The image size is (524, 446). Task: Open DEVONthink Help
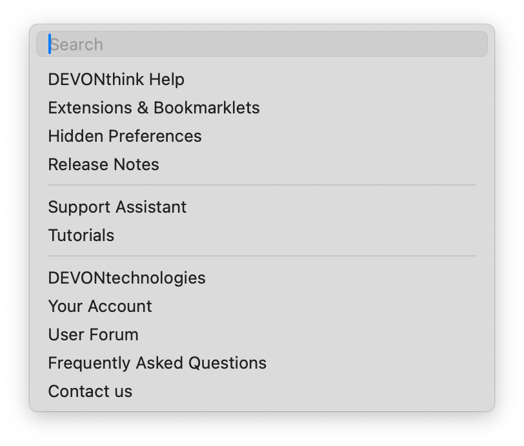pyautogui.click(x=116, y=79)
